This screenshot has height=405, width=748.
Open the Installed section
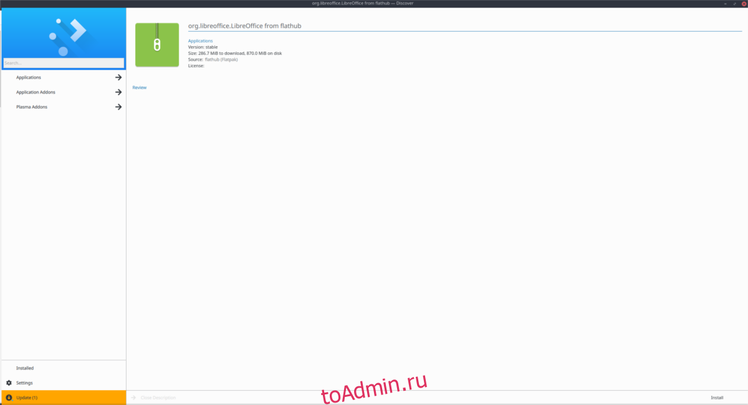tap(25, 368)
